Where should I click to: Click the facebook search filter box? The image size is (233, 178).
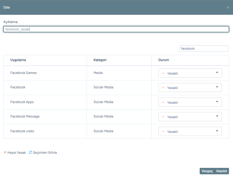click(x=204, y=48)
